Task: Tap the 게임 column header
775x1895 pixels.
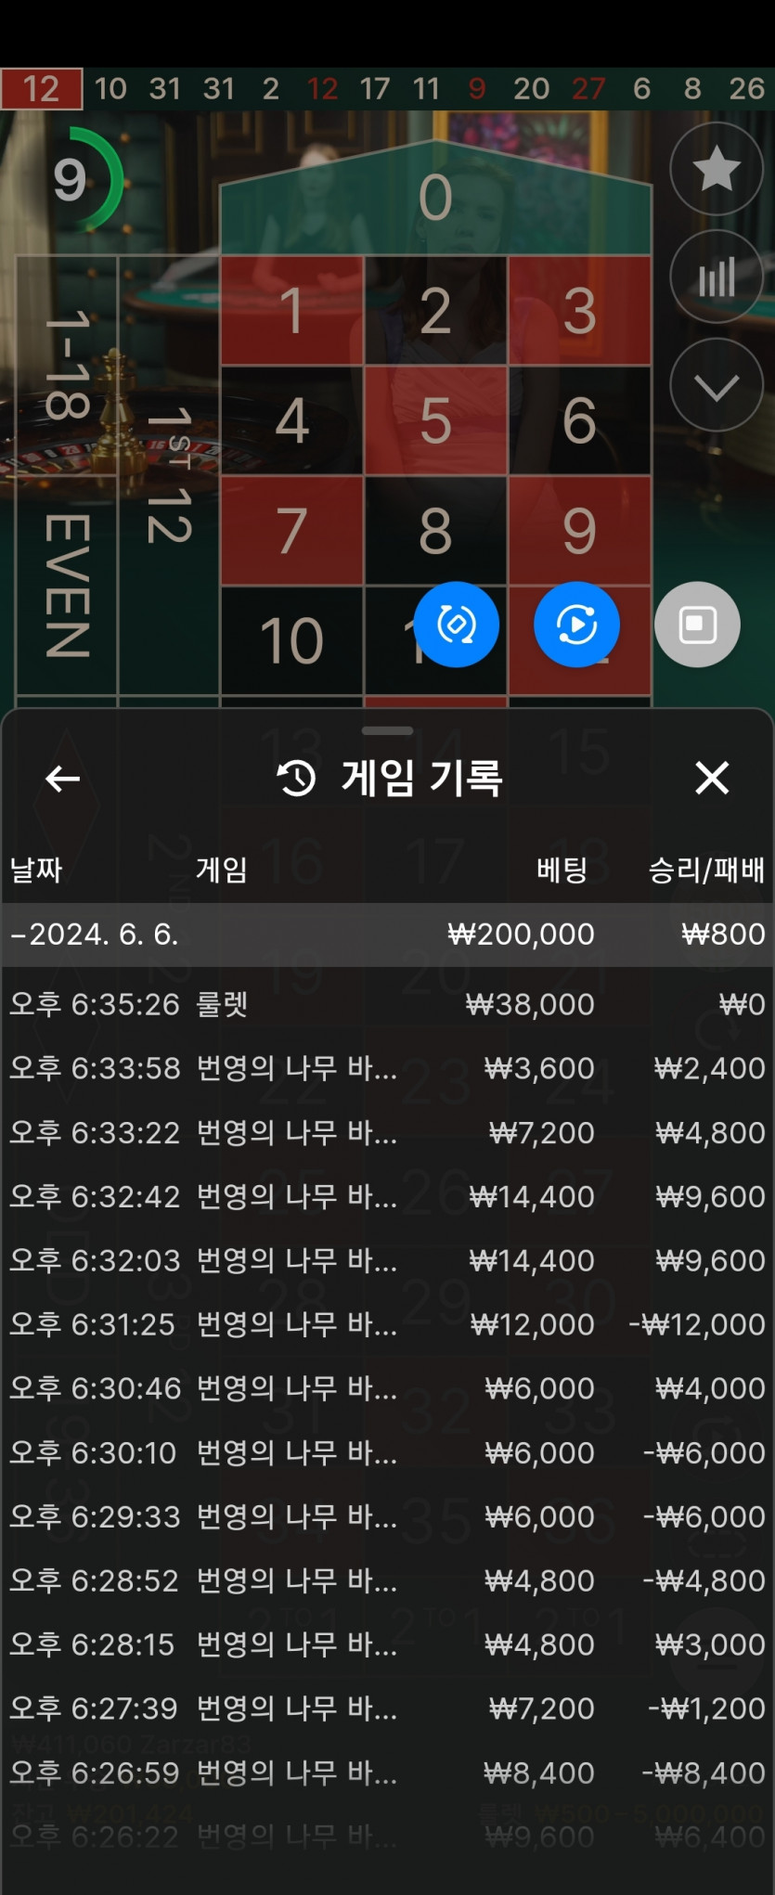Action: 221,870
